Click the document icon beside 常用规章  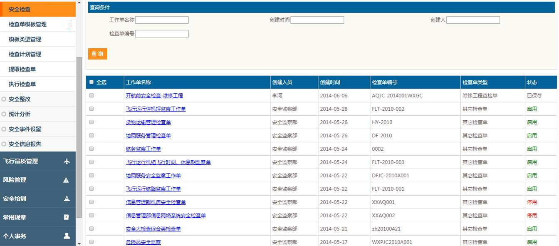[x=67, y=217]
